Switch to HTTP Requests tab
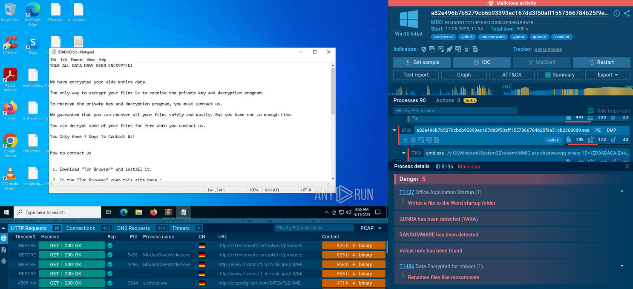This screenshot has width=633, height=289. pos(35,228)
